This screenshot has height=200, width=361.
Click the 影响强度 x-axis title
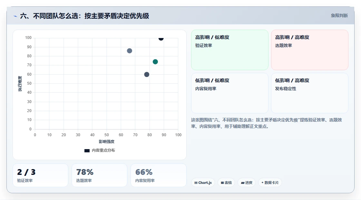(x=107, y=141)
